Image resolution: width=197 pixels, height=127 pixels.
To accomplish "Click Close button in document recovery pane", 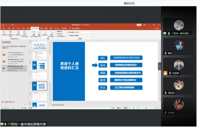I will [25, 104].
